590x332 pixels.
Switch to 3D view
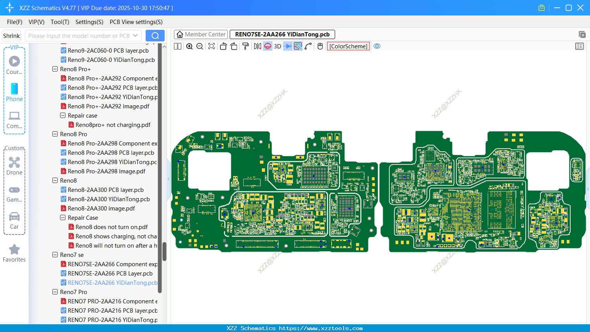click(277, 46)
